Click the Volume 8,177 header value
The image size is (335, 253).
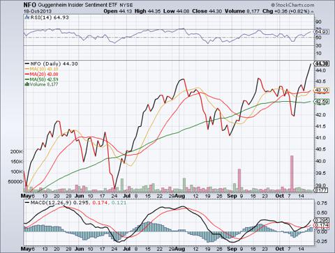tap(241, 11)
